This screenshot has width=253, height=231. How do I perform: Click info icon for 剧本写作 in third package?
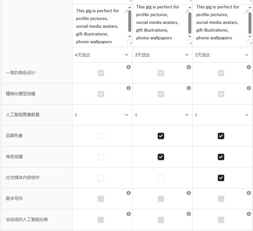tap(249, 193)
